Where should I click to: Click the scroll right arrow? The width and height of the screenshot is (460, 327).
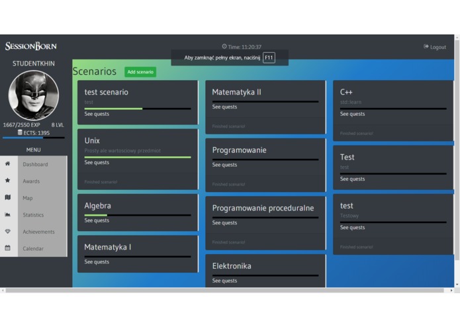[451, 291]
